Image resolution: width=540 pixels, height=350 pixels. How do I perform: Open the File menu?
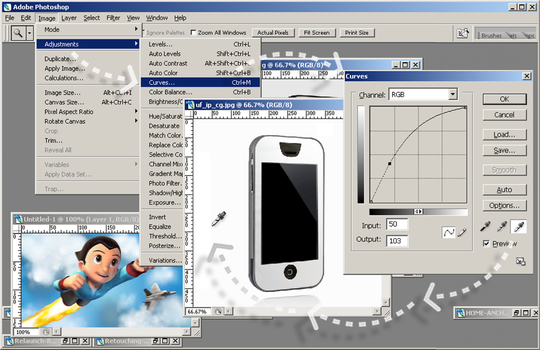10,18
